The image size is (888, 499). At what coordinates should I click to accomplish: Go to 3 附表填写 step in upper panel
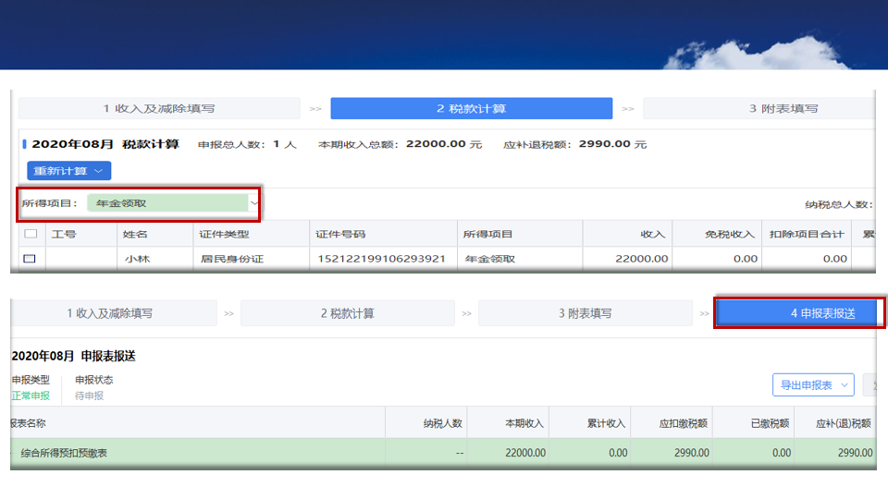click(759, 109)
